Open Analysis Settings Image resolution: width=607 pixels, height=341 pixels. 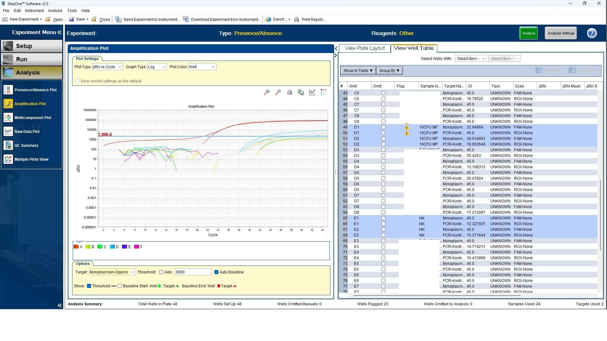pos(561,33)
